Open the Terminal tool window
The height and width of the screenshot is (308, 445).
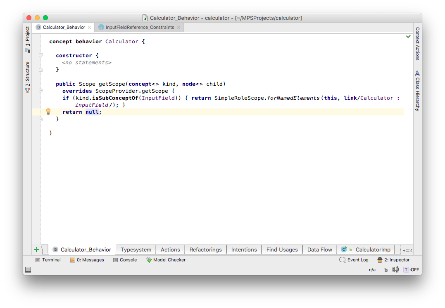[x=48, y=260]
